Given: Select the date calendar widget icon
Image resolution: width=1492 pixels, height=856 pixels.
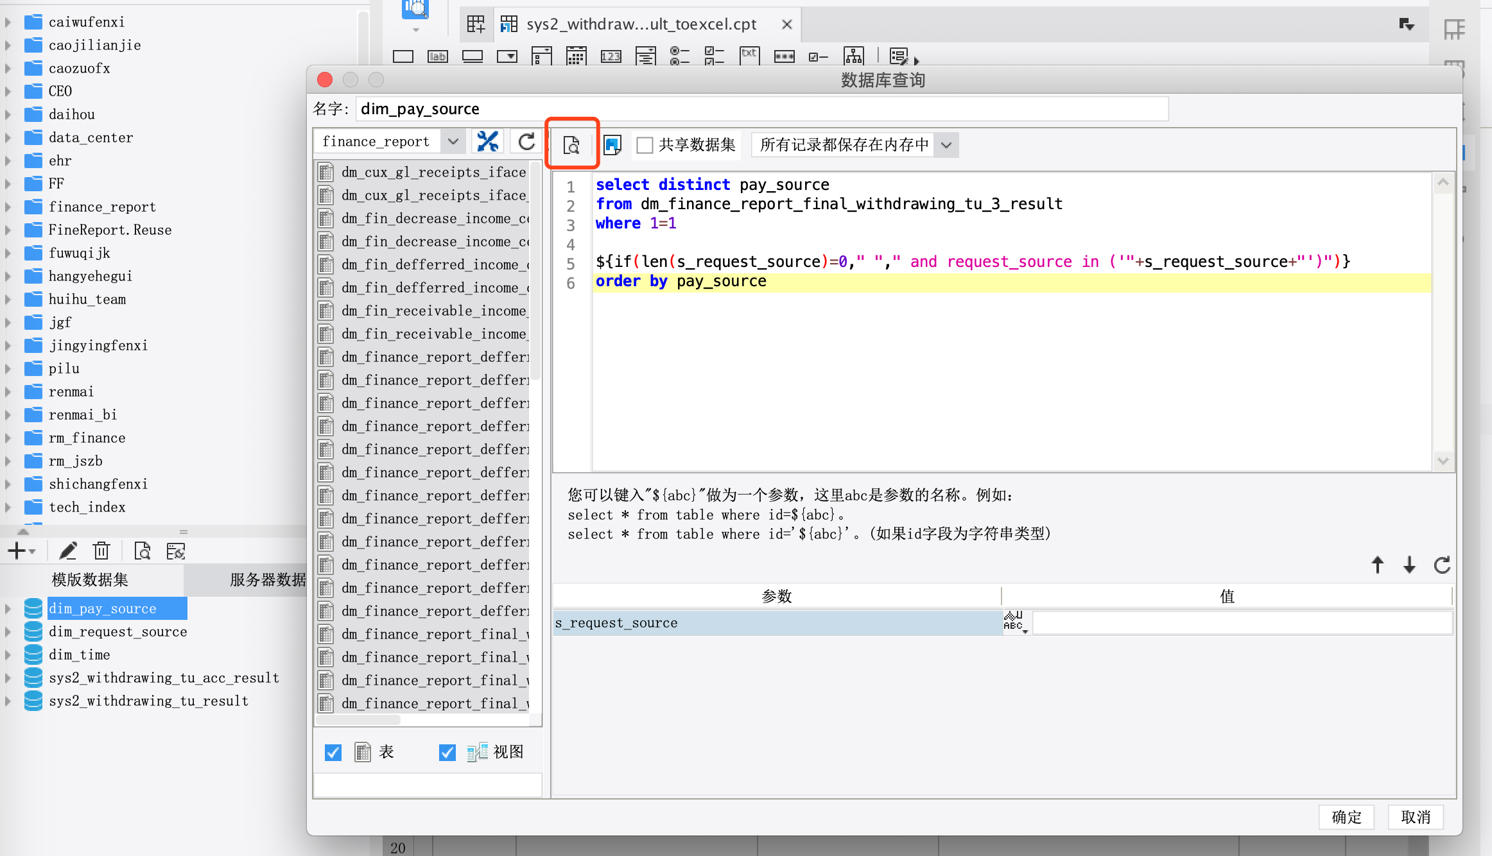Looking at the screenshot, I should [x=577, y=56].
